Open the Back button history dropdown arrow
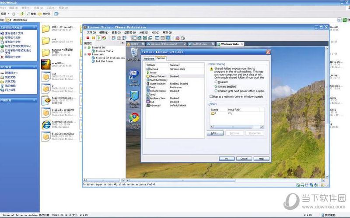The width and height of the screenshot is (350, 218). coord(9,14)
